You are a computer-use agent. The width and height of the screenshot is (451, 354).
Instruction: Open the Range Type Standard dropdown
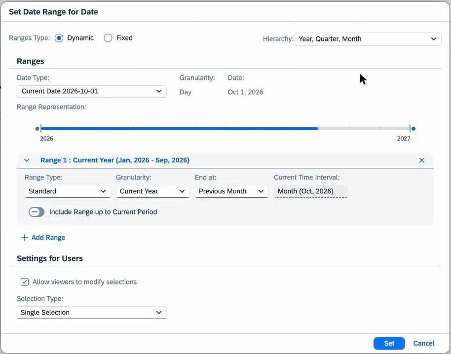click(68, 191)
